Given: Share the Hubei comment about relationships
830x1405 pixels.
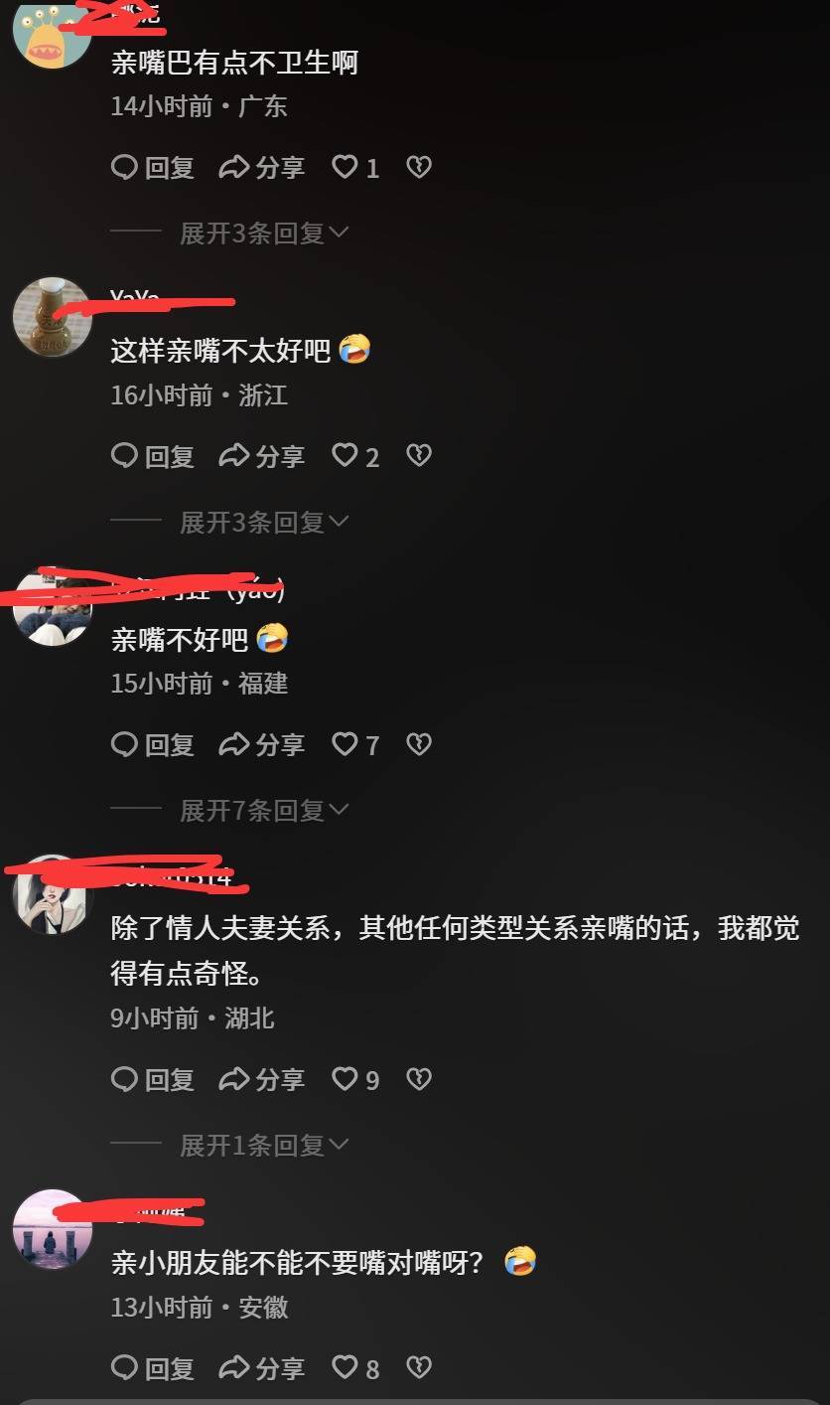Looking at the screenshot, I should [261, 1080].
